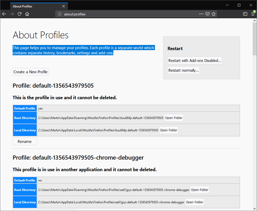257x211 pixels.
Task: Close the About Profiles tab
Action: [64, 6]
